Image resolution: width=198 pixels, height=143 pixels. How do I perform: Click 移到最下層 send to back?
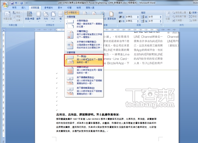click(179, 16)
